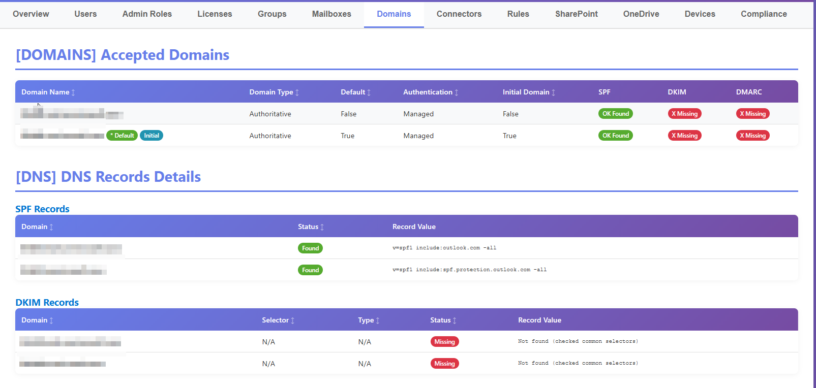Sort DKIM Records by Status arrow icon
Viewport: 816px width, 388px height.
tap(455, 320)
